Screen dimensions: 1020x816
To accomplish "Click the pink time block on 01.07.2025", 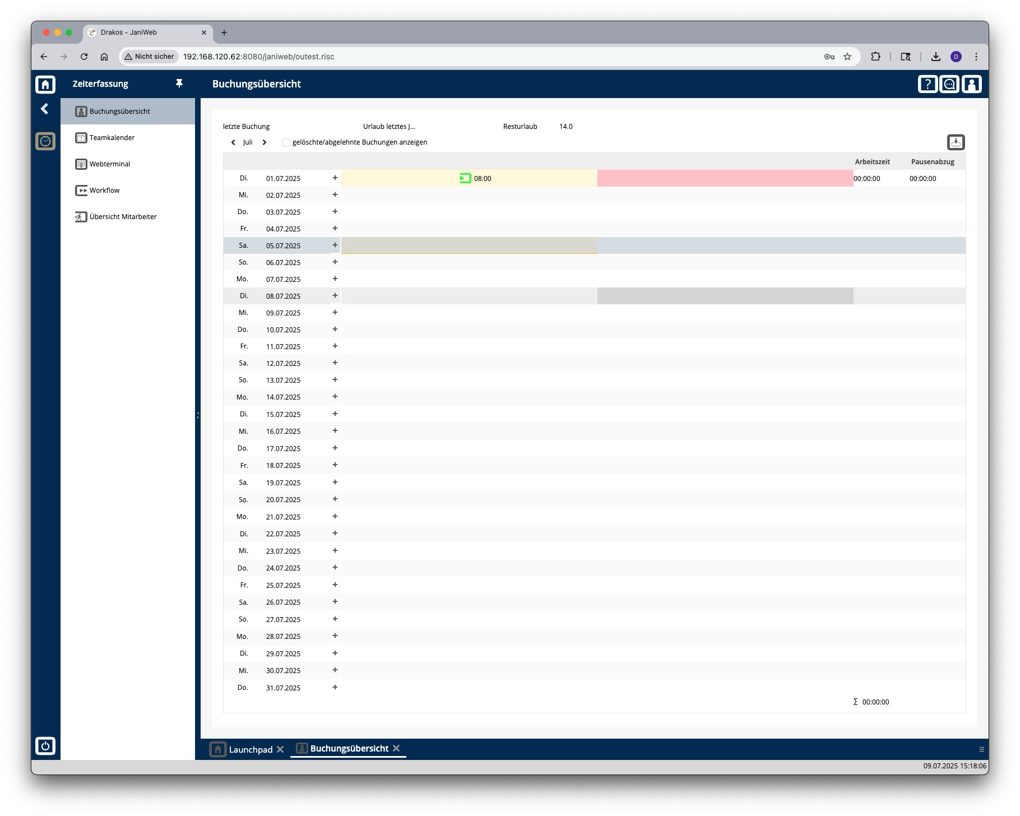I will click(x=725, y=178).
